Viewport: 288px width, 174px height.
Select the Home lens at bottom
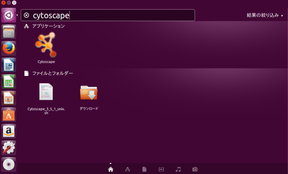pyautogui.click(x=111, y=169)
